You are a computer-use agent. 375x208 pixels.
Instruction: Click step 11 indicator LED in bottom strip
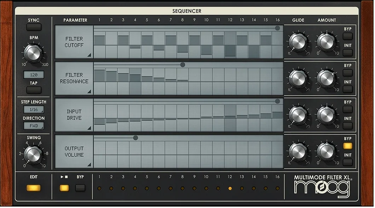click(x=218, y=189)
